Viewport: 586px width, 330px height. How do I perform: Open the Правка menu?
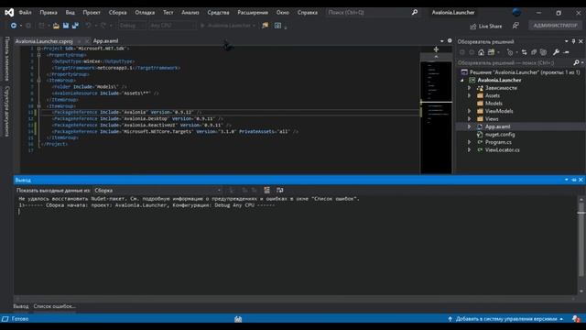click(49, 12)
